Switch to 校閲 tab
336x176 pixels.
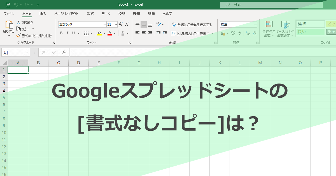coord(122,14)
